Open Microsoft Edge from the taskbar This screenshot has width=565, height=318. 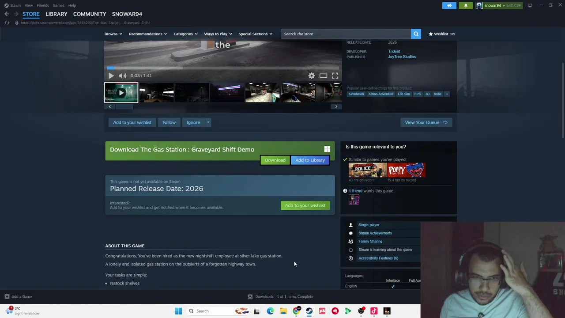[x=270, y=311]
